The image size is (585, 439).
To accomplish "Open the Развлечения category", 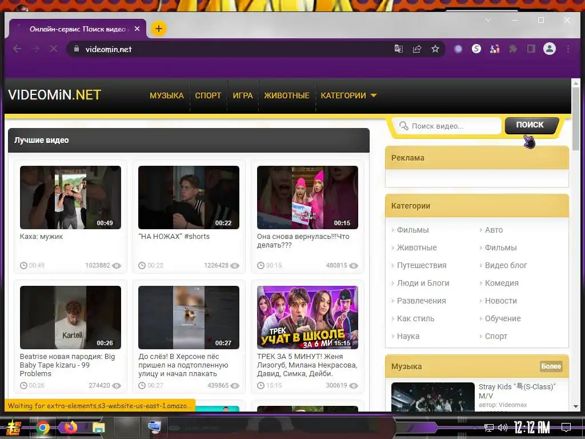I will coord(421,301).
